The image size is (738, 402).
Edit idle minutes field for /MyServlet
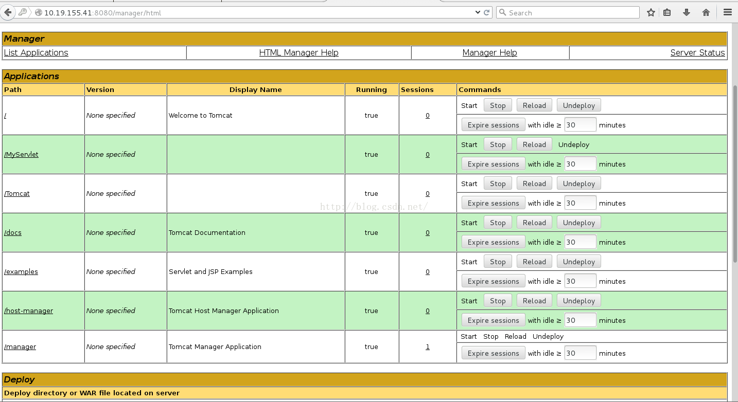coord(581,164)
